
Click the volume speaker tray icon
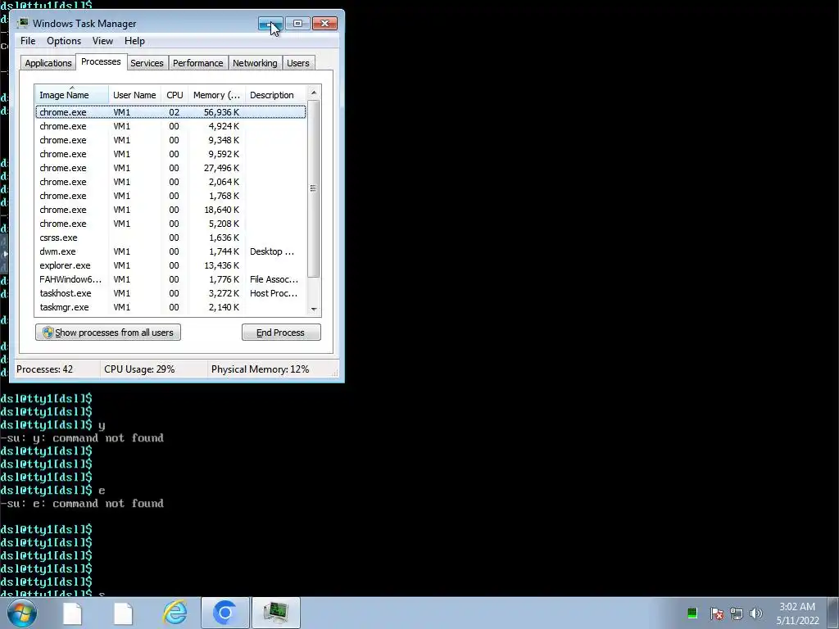pos(756,613)
